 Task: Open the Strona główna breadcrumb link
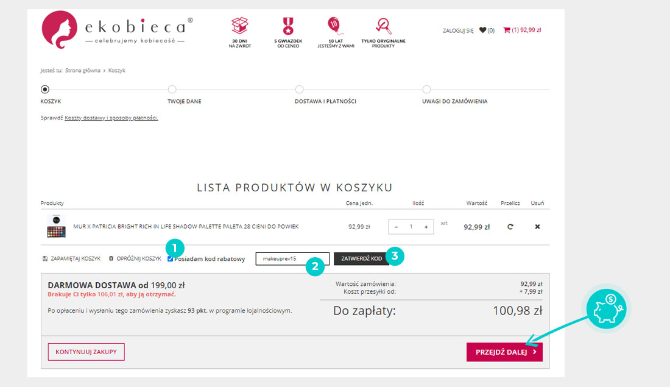point(82,71)
